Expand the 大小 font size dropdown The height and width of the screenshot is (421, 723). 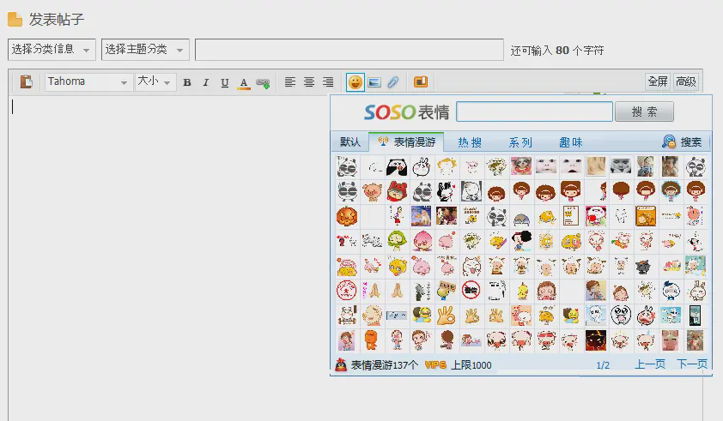click(155, 82)
